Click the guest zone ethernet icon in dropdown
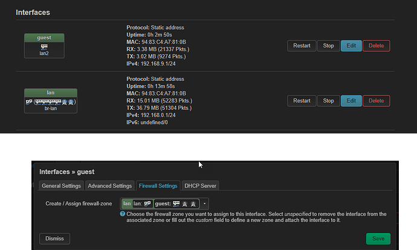The height and width of the screenshot is (250, 417). (x=176, y=204)
